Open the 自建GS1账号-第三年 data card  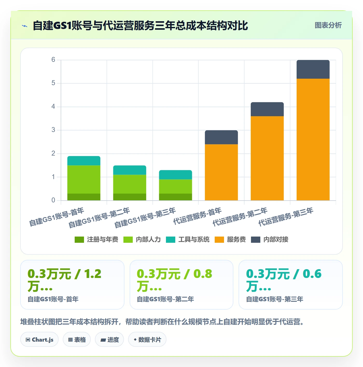pos(291,285)
